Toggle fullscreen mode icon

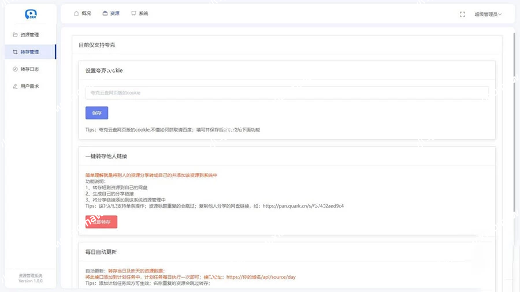click(x=462, y=14)
